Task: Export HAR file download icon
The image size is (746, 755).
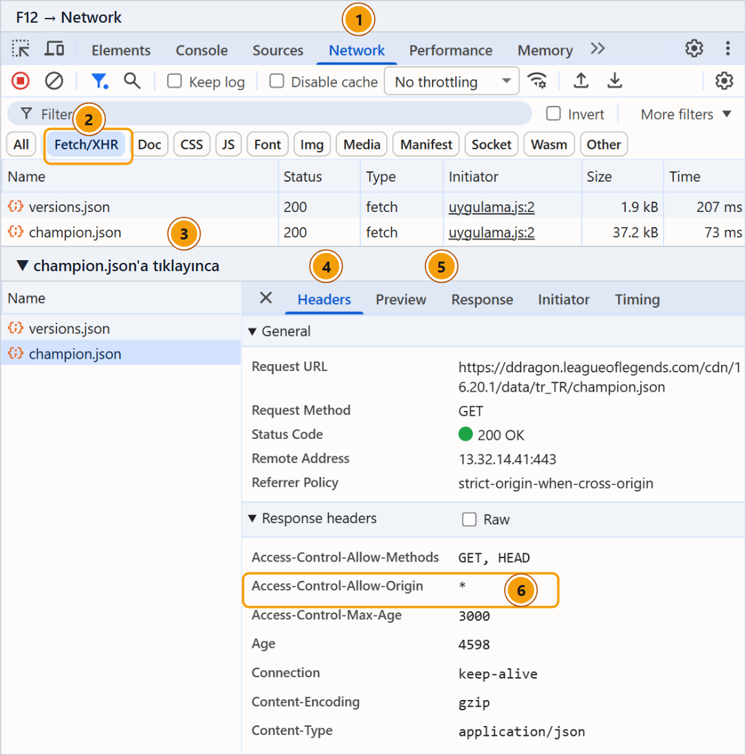Action: click(x=615, y=81)
